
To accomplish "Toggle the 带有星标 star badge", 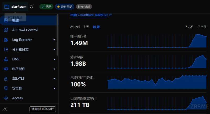I will coord(65,7).
